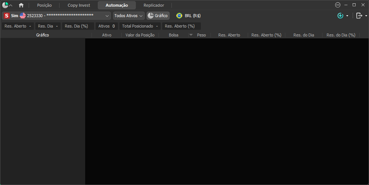Sort by Res. do Dia column header
The height and width of the screenshot is (185, 369).
pyautogui.click(x=304, y=35)
